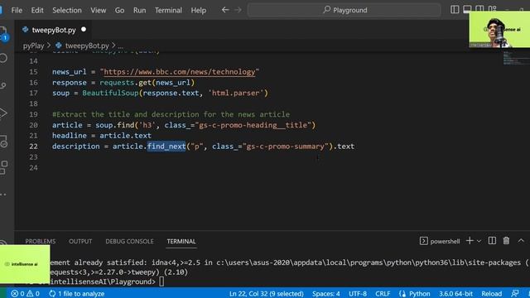The image size is (530, 298).
Task: Open the terminal launch profile dropdown arrow
Action: tap(479, 241)
